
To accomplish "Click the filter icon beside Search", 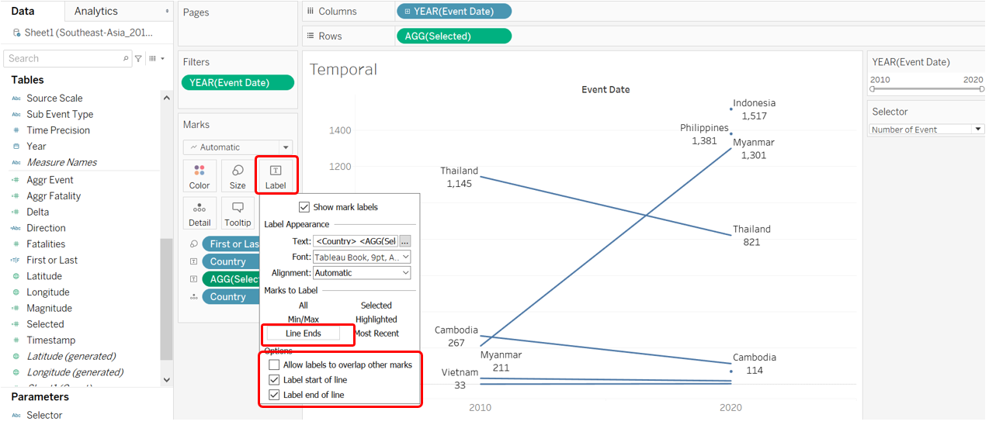I will coord(138,59).
